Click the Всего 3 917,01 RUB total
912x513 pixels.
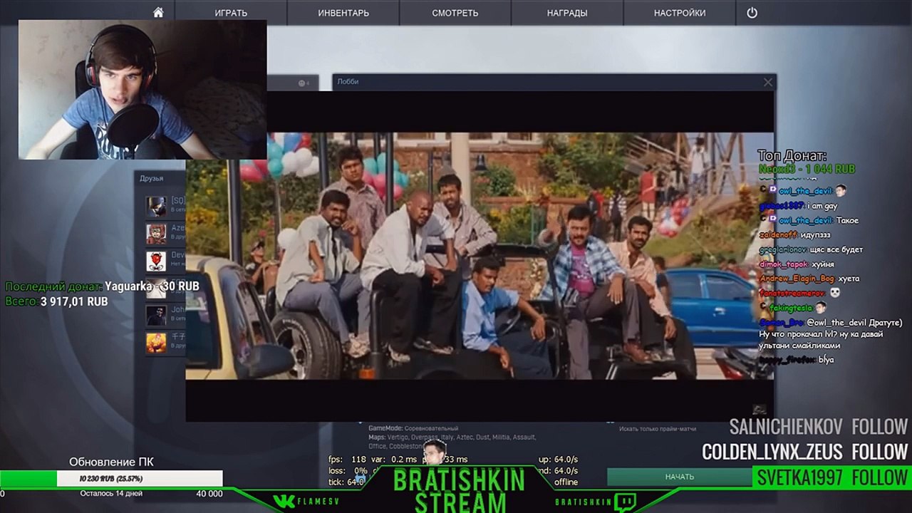coord(56,301)
